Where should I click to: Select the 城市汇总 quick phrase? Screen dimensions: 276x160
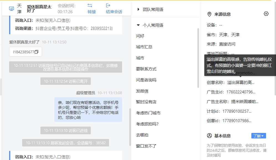coord(144,47)
